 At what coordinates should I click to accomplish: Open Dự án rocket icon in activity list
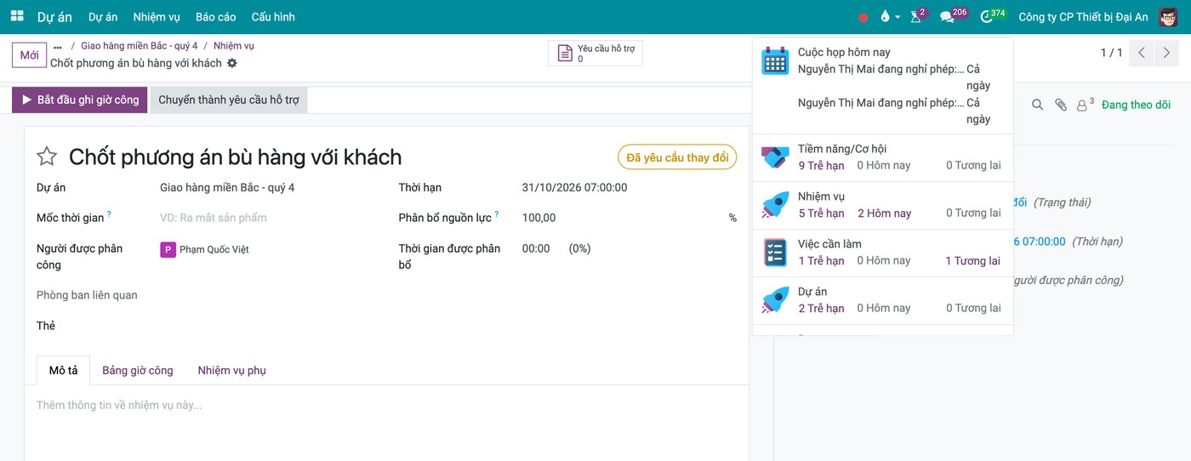pyautogui.click(x=775, y=299)
